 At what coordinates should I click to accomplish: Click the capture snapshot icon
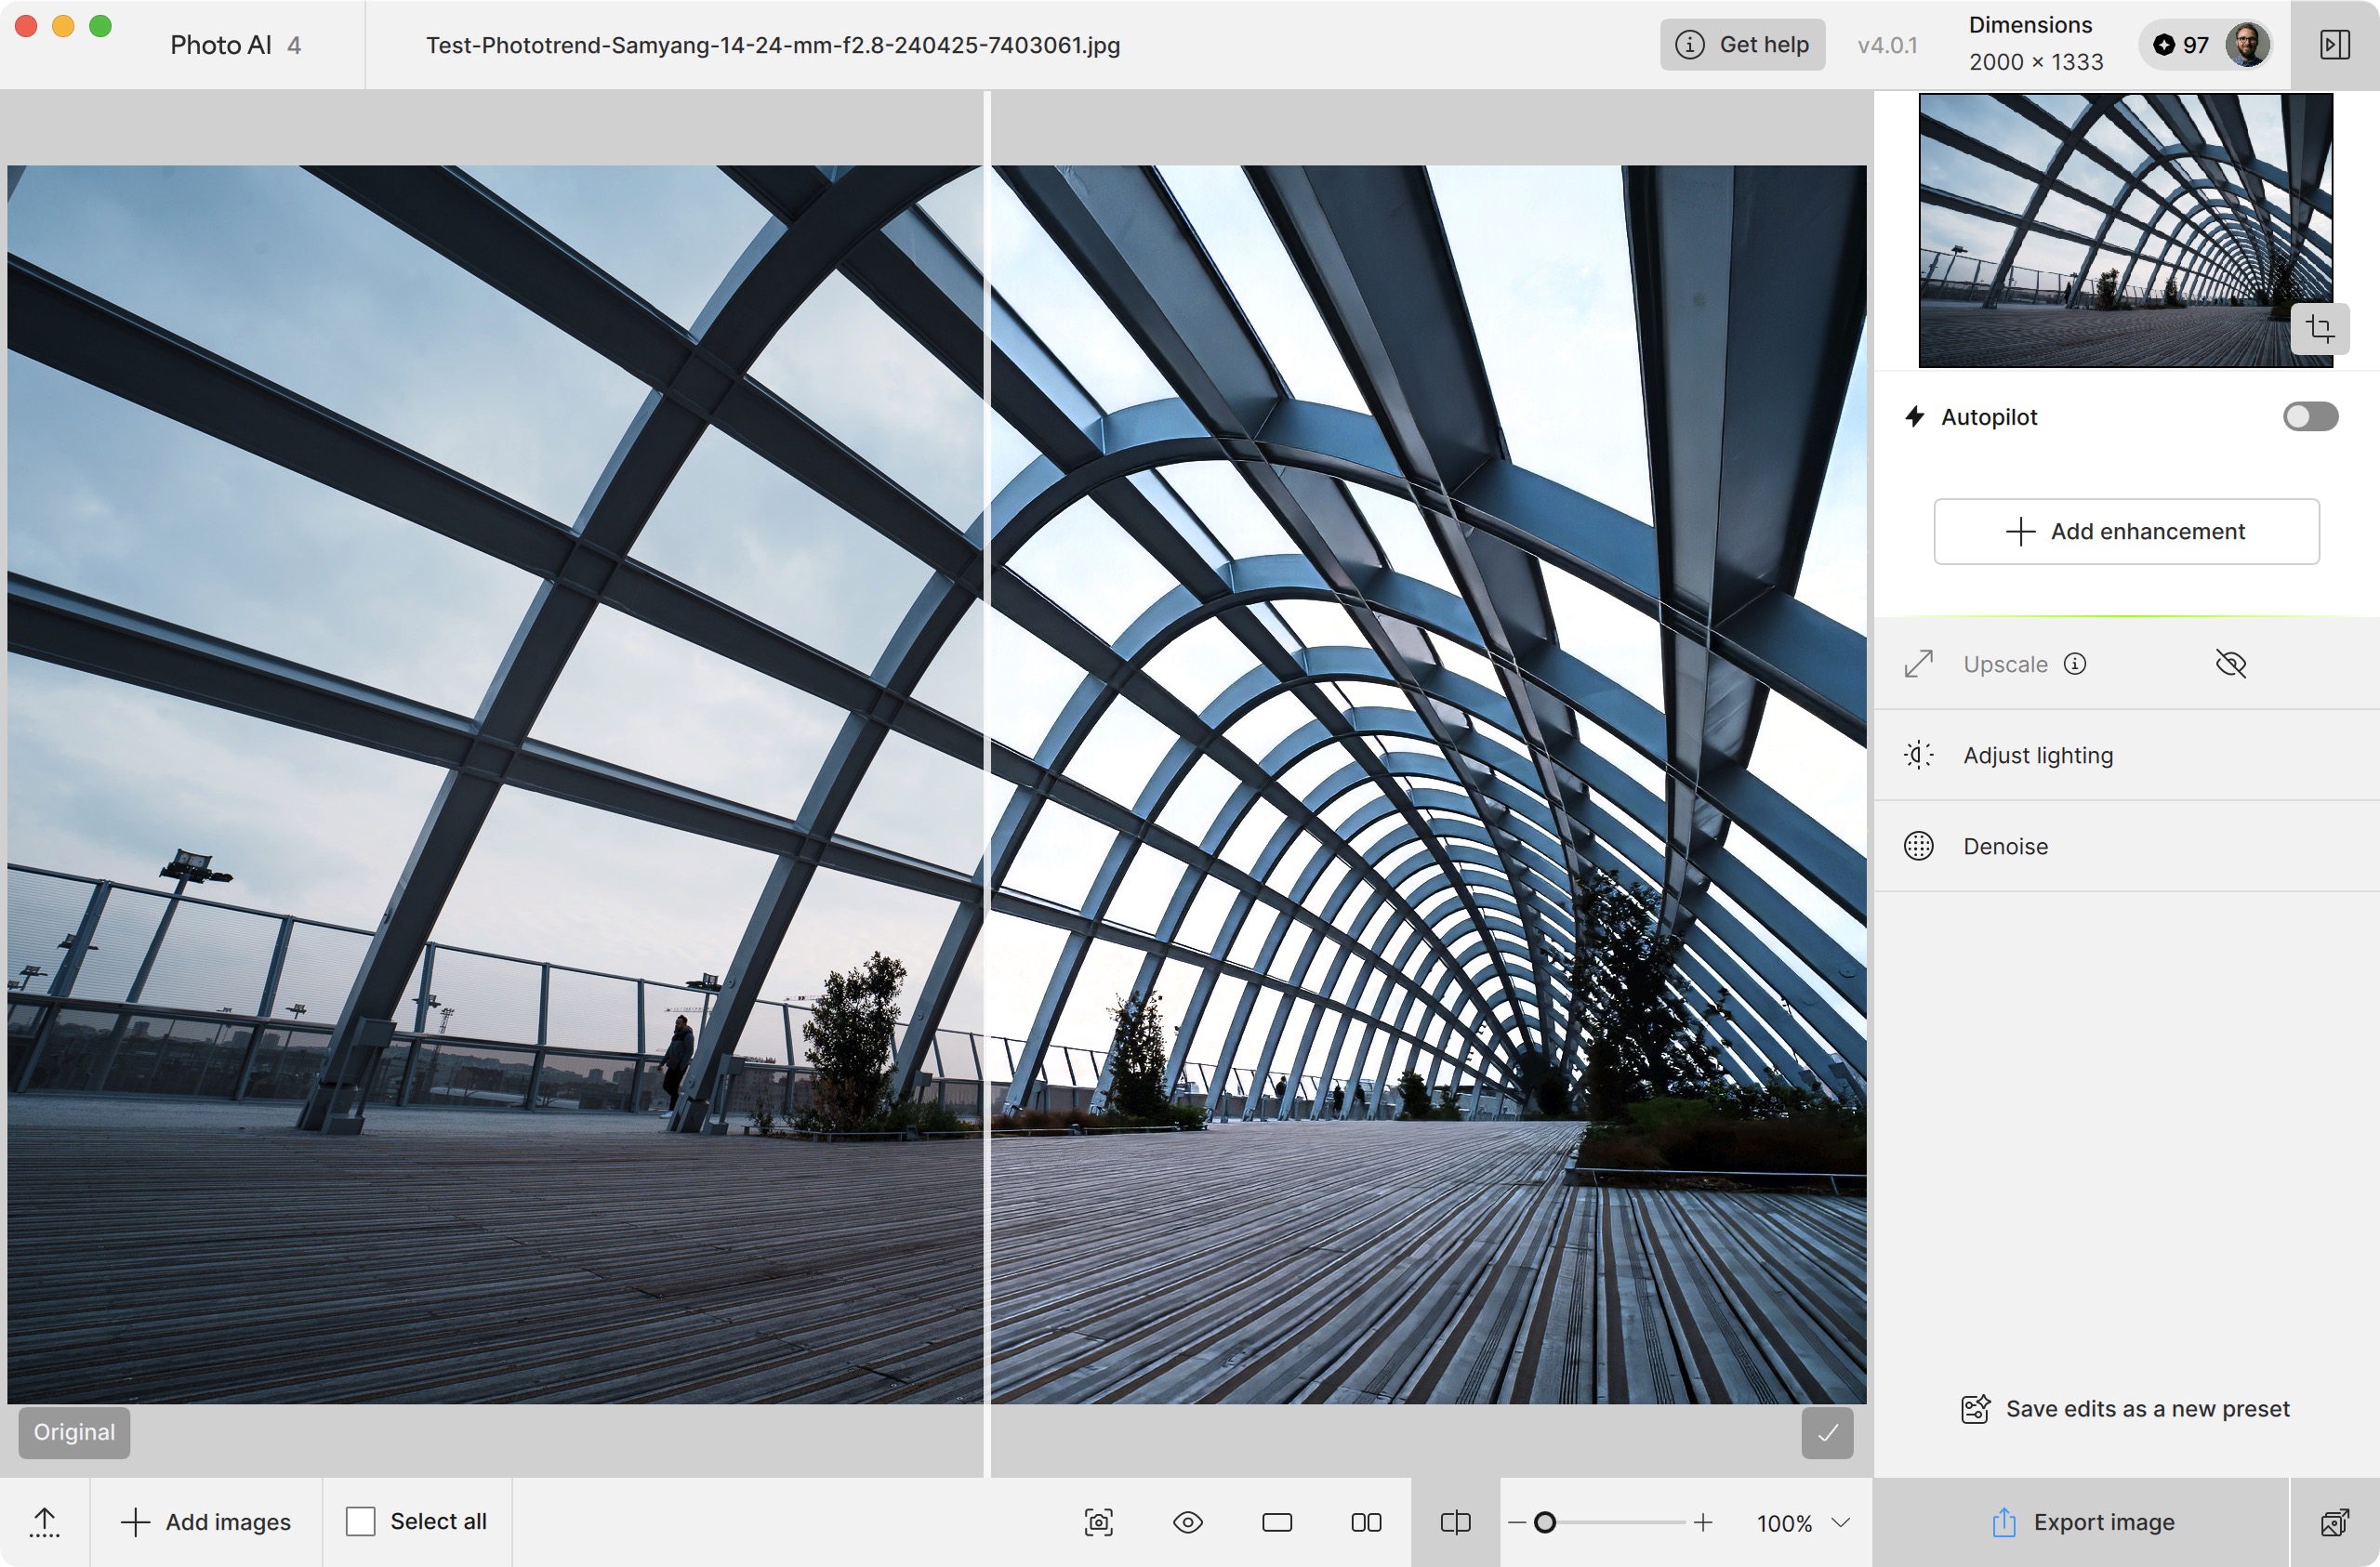pyautogui.click(x=1098, y=1522)
